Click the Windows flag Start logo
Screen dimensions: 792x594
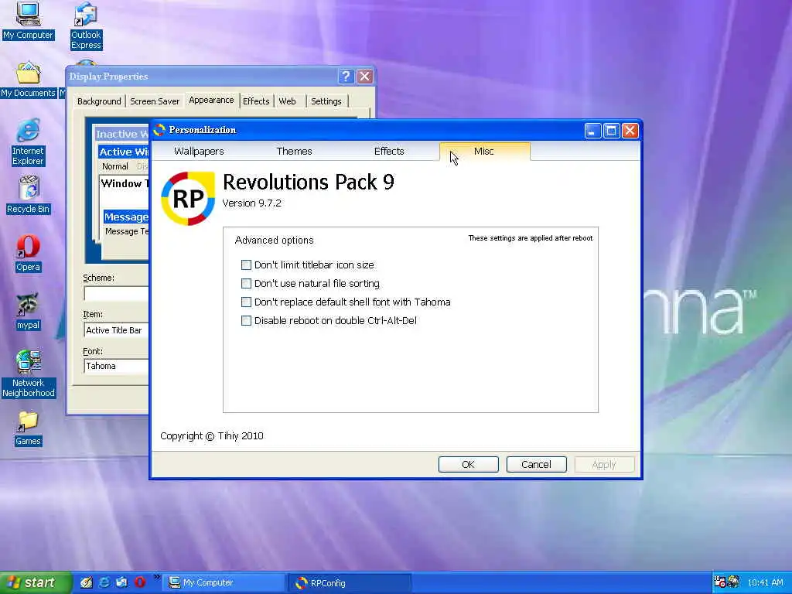pyautogui.click(x=14, y=582)
